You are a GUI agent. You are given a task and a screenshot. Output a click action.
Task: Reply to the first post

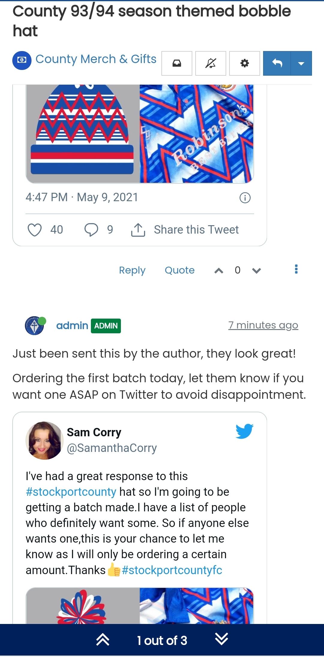[x=132, y=270]
